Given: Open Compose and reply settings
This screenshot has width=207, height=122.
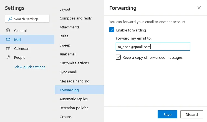Looking at the screenshot, I should pos(75,18).
